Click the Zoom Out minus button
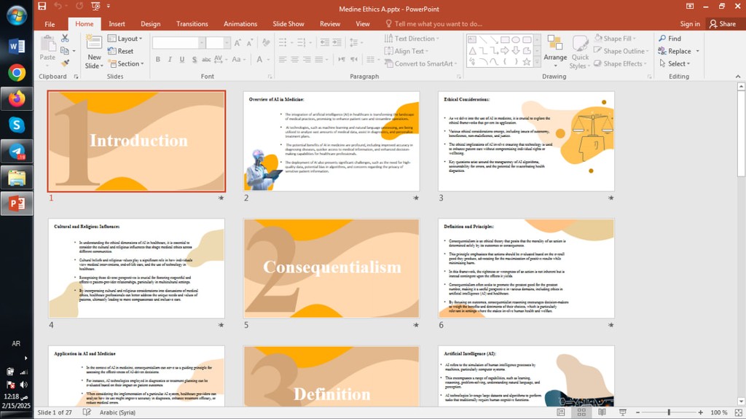The height and width of the screenshot is (419, 746). [x=637, y=412]
